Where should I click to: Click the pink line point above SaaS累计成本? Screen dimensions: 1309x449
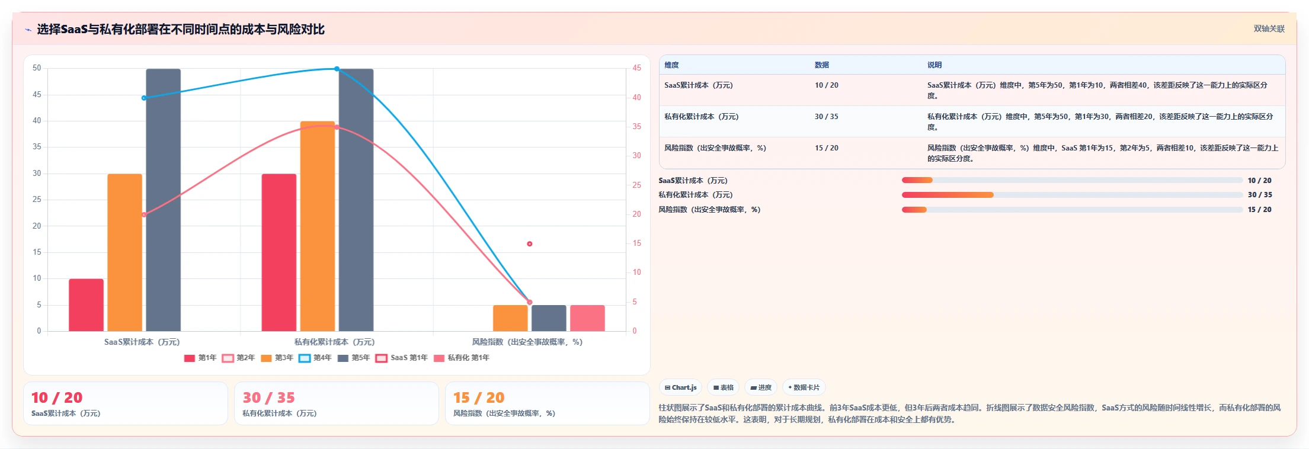(144, 214)
